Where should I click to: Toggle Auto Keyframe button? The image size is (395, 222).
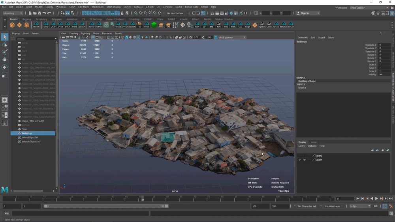coord(385,206)
